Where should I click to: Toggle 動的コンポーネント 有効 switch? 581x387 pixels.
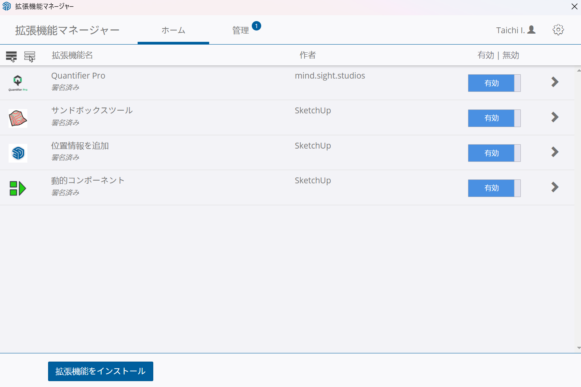(x=494, y=188)
